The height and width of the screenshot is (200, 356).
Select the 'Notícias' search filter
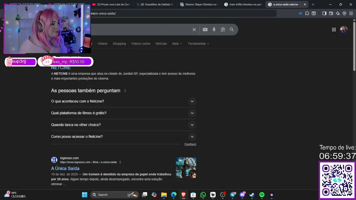tap(161, 44)
